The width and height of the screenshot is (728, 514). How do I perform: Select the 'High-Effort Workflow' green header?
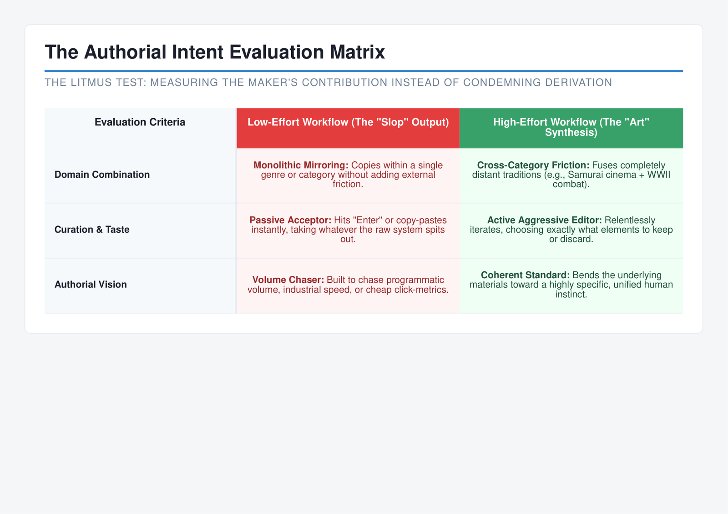(571, 128)
